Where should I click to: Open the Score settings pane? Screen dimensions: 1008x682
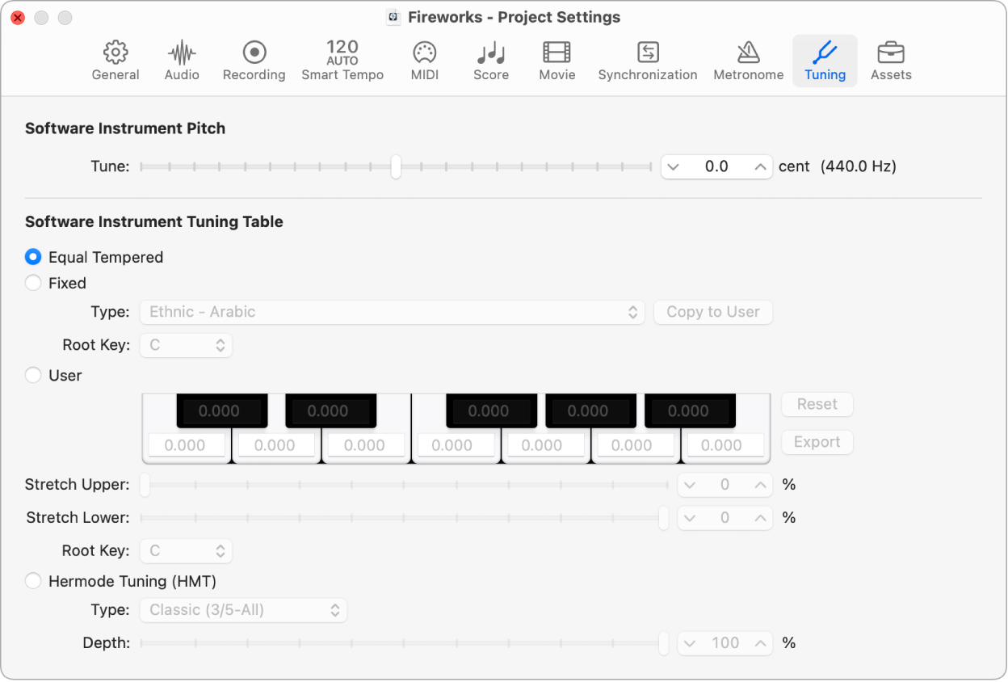click(490, 61)
